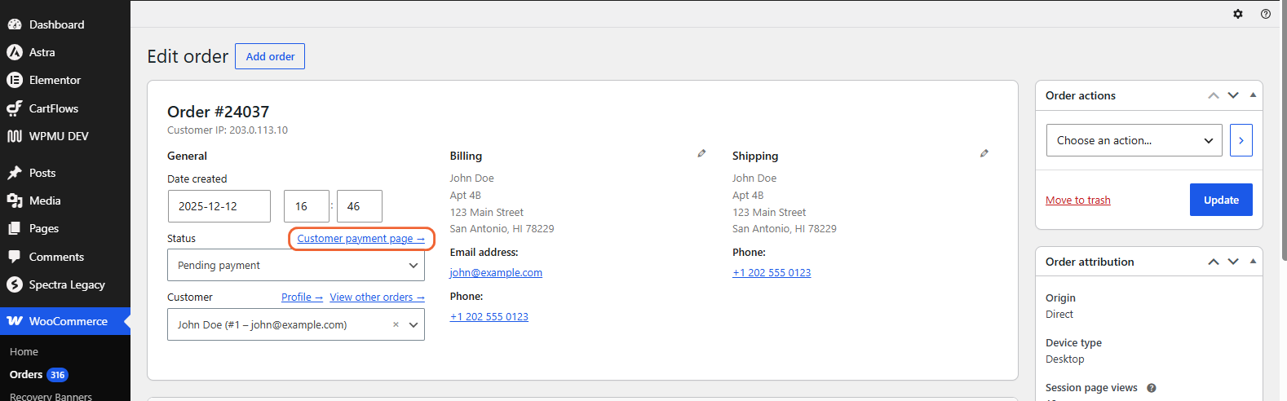Open WooCommerce menu item
This screenshot has width=1287, height=401.
(x=65, y=321)
